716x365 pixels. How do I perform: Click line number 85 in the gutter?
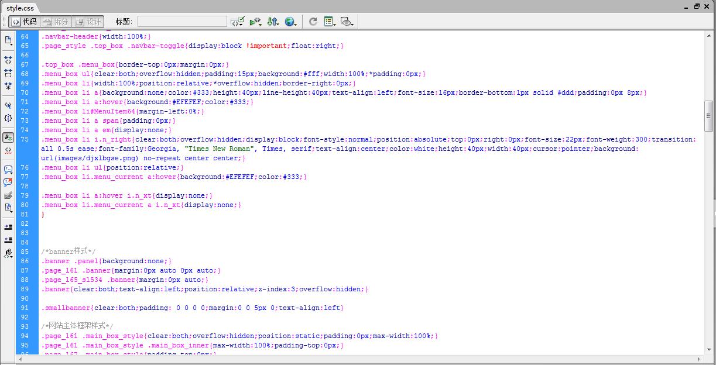point(24,252)
